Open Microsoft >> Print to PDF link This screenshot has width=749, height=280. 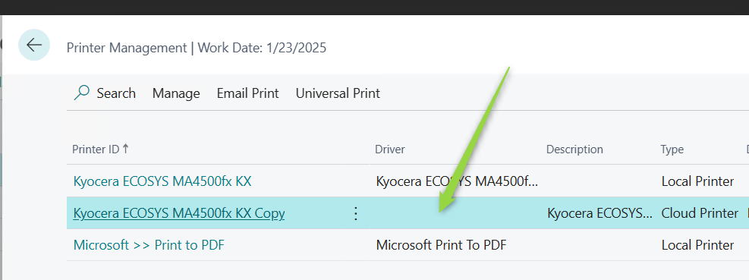(149, 245)
